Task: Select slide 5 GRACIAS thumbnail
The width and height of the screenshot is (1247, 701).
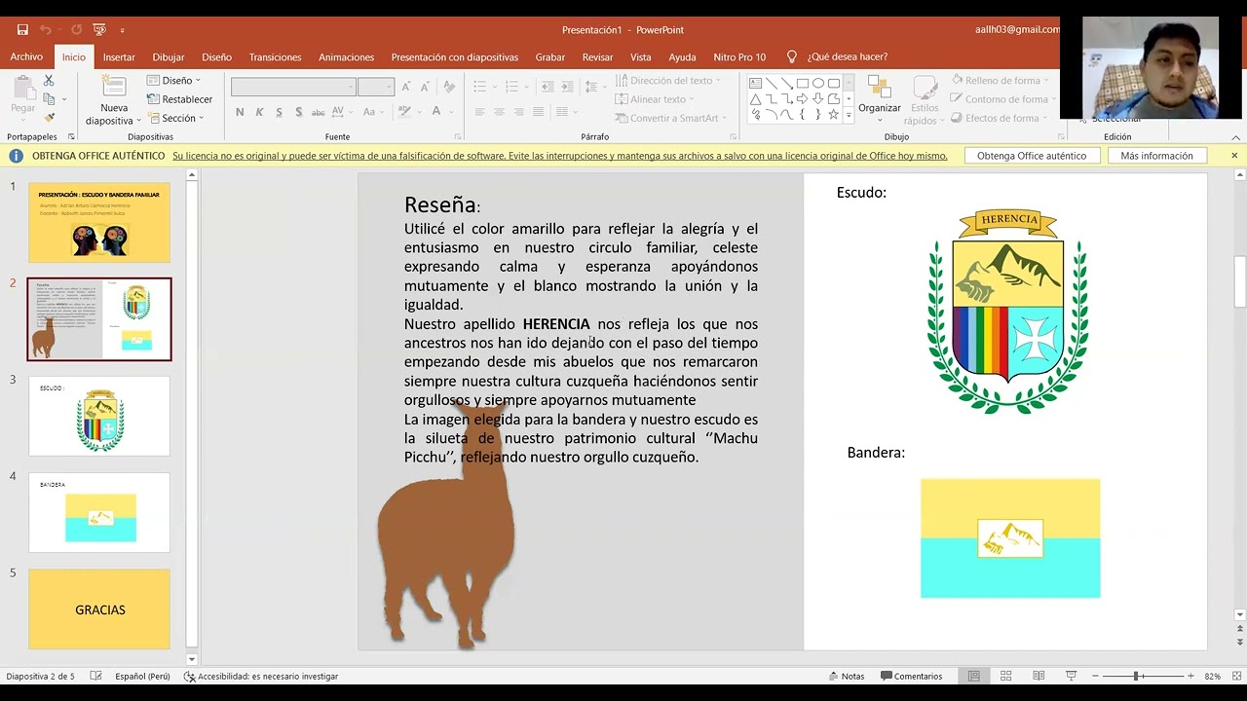Action: (x=99, y=609)
